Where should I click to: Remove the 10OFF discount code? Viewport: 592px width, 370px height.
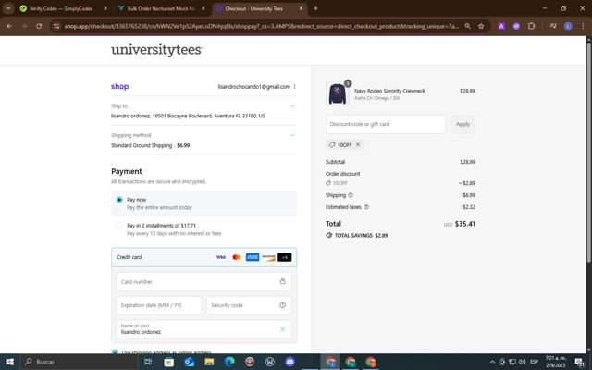(x=358, y=144)
